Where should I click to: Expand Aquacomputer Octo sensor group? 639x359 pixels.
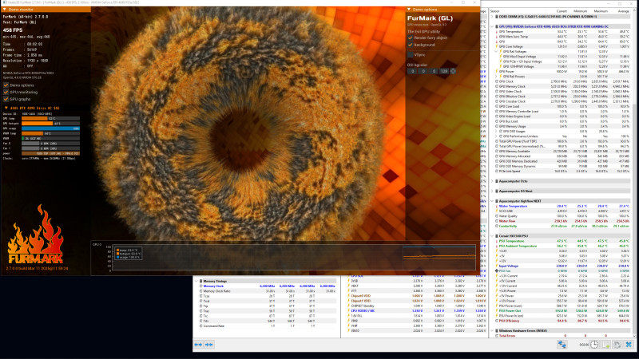pyautogui.click(x=492, y=181)
